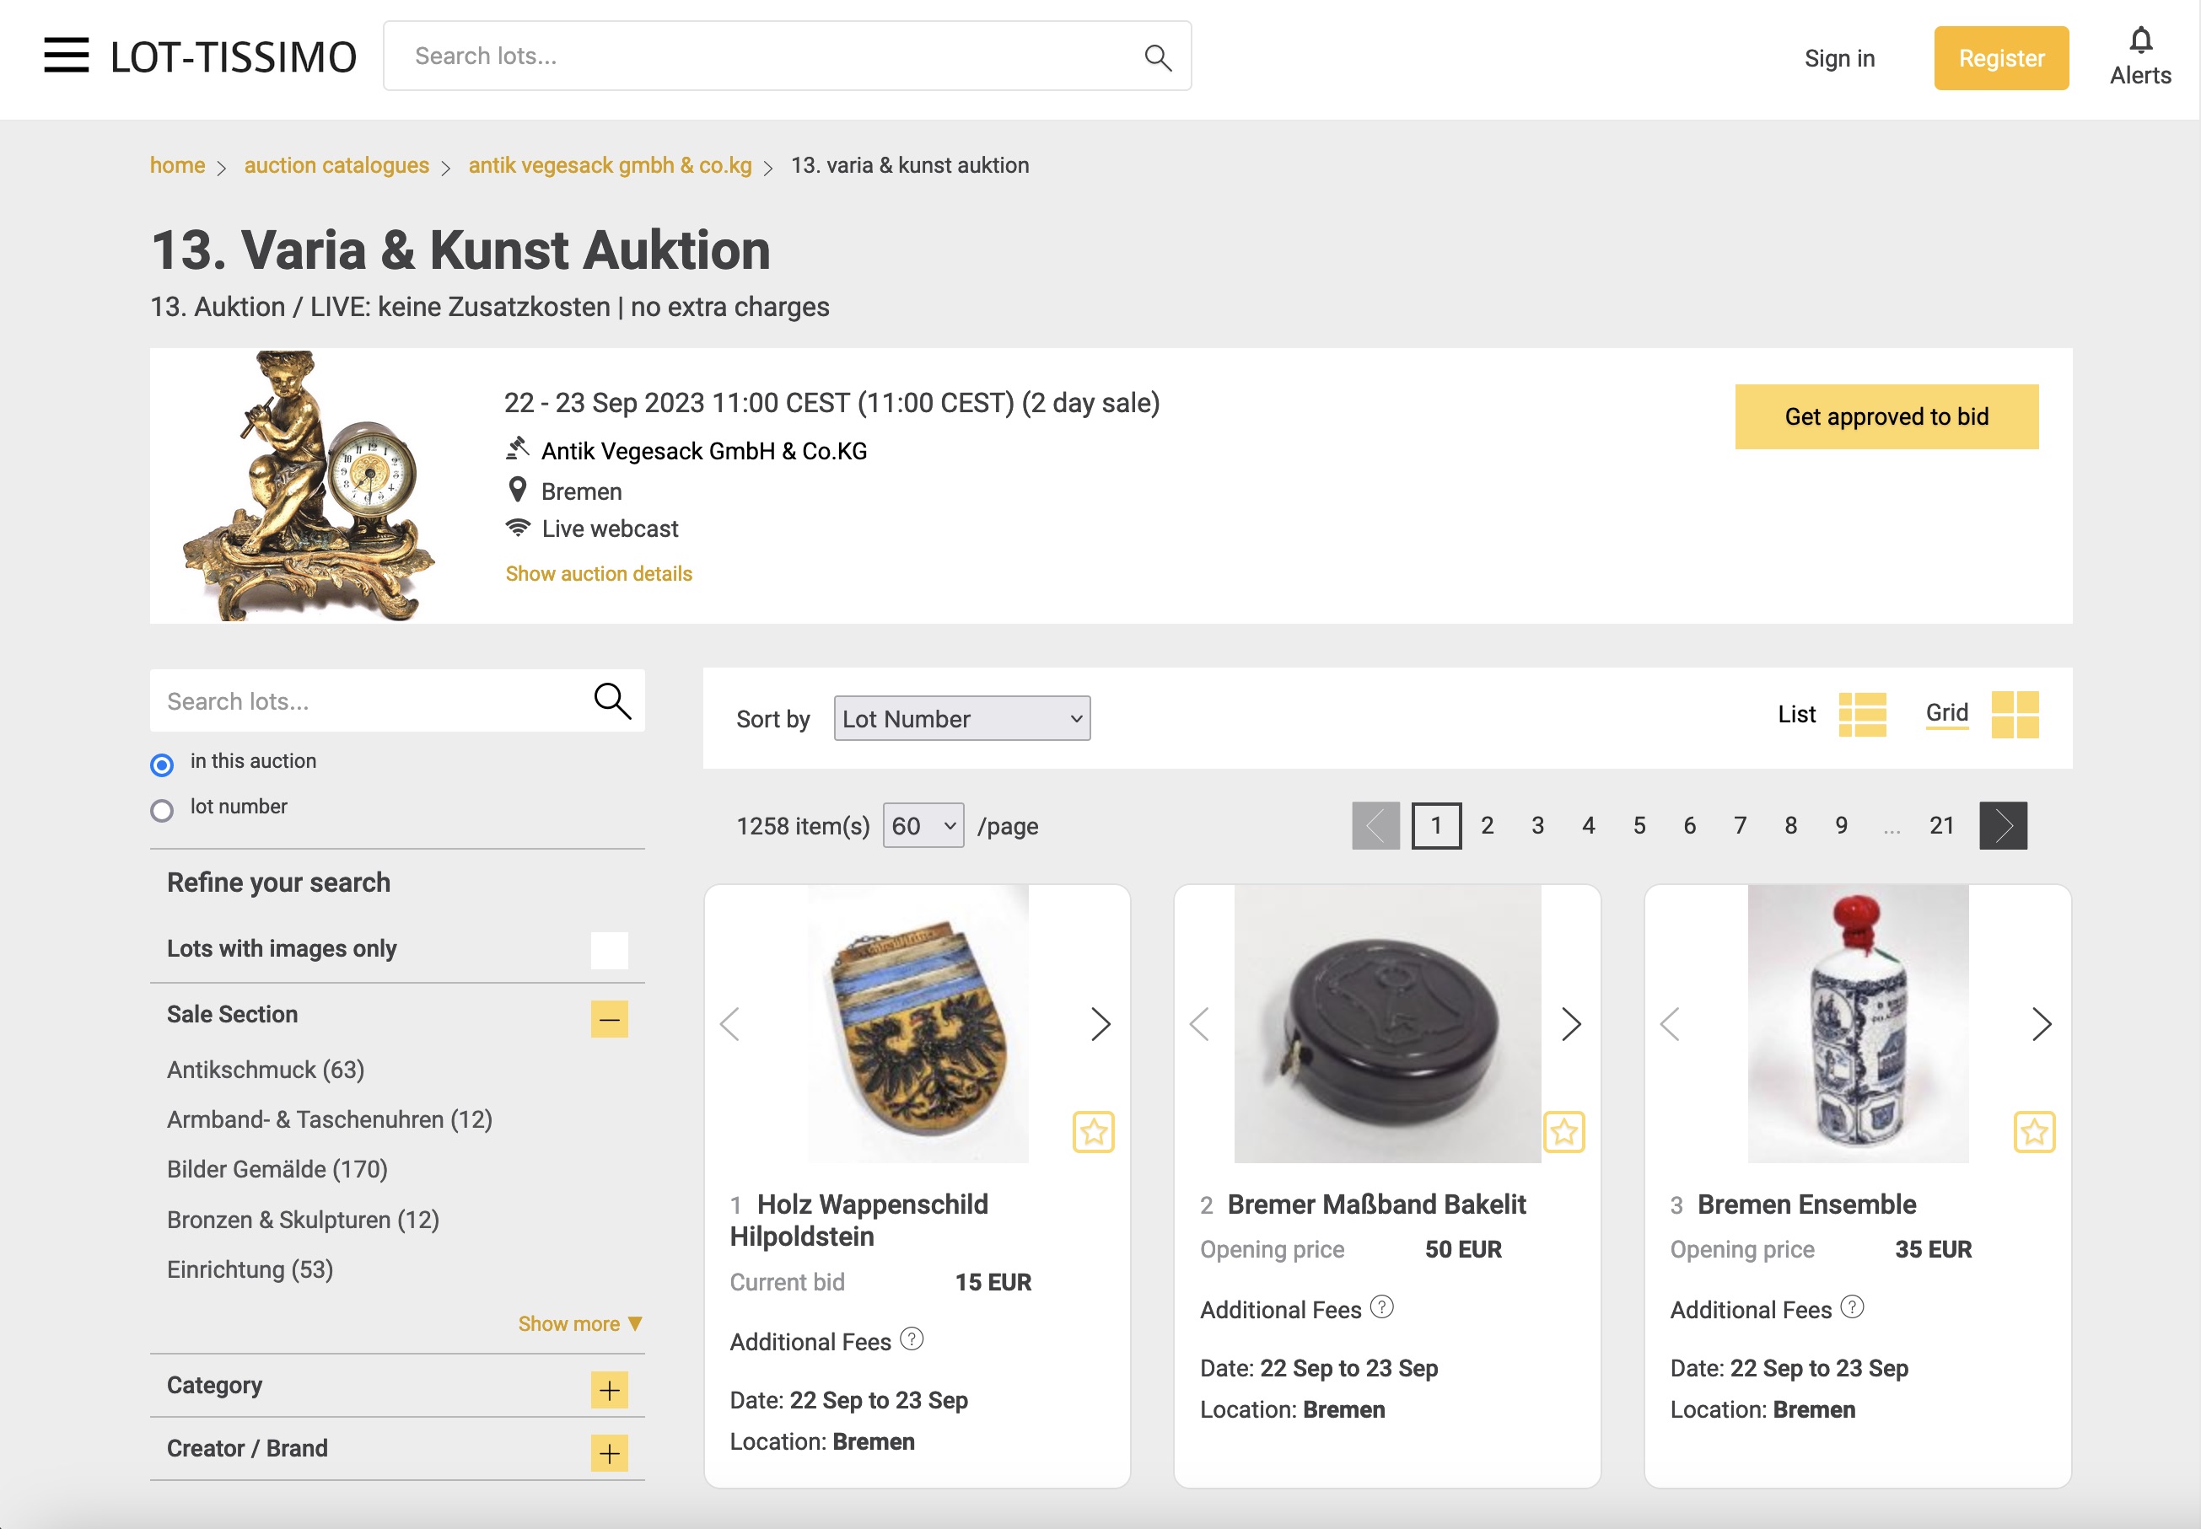The width and height of the screenshot is (2201, 1529).
Task: Click Additional Fees help icon on lot 2
Action: 1381,1306
